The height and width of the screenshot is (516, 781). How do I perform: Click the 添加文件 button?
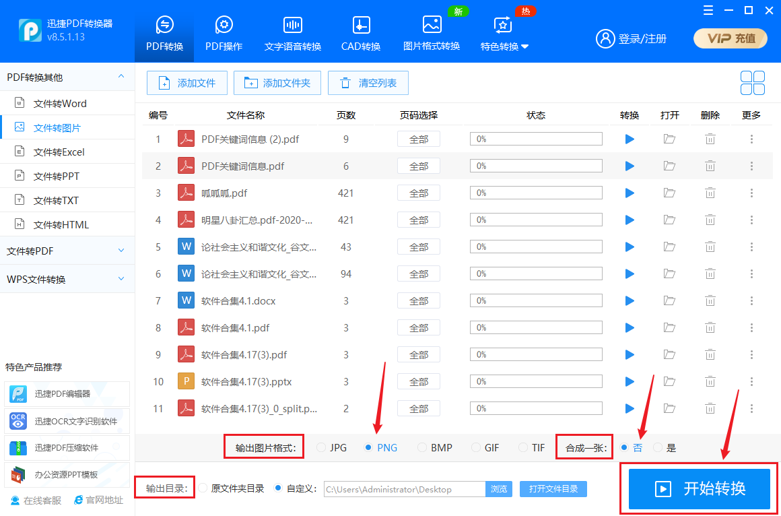186,83
